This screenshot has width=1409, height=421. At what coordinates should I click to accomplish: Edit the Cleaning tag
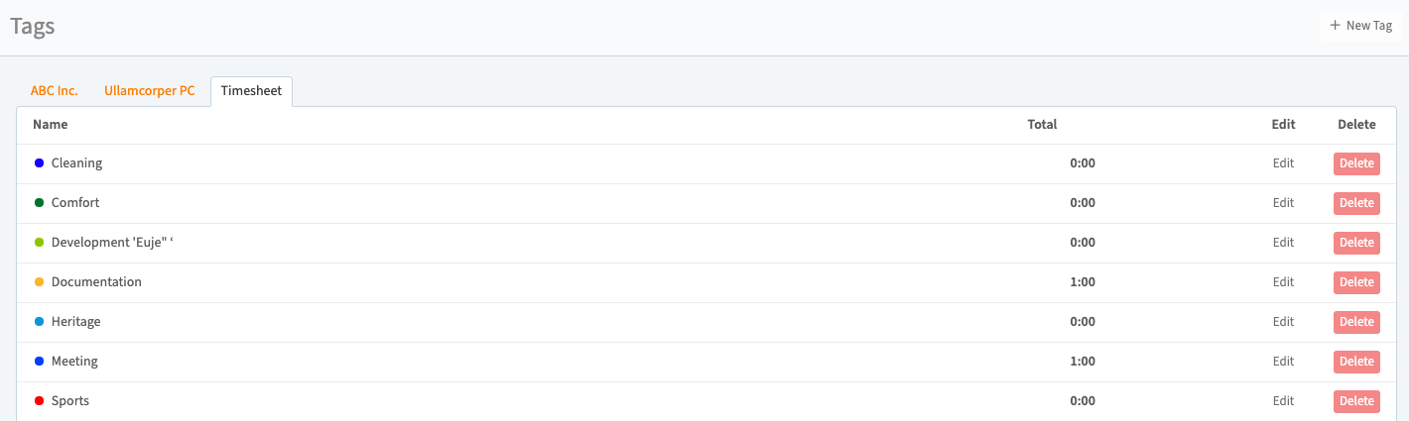(1283, 163)
